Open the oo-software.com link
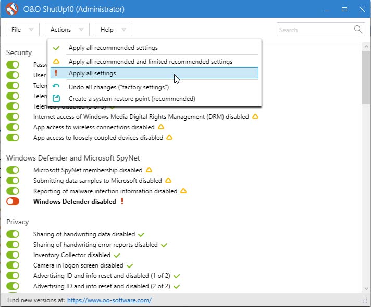The image size is (371, 307). tap(109, 300)
